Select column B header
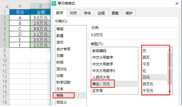182x107 pixels. tap(41, 6)
